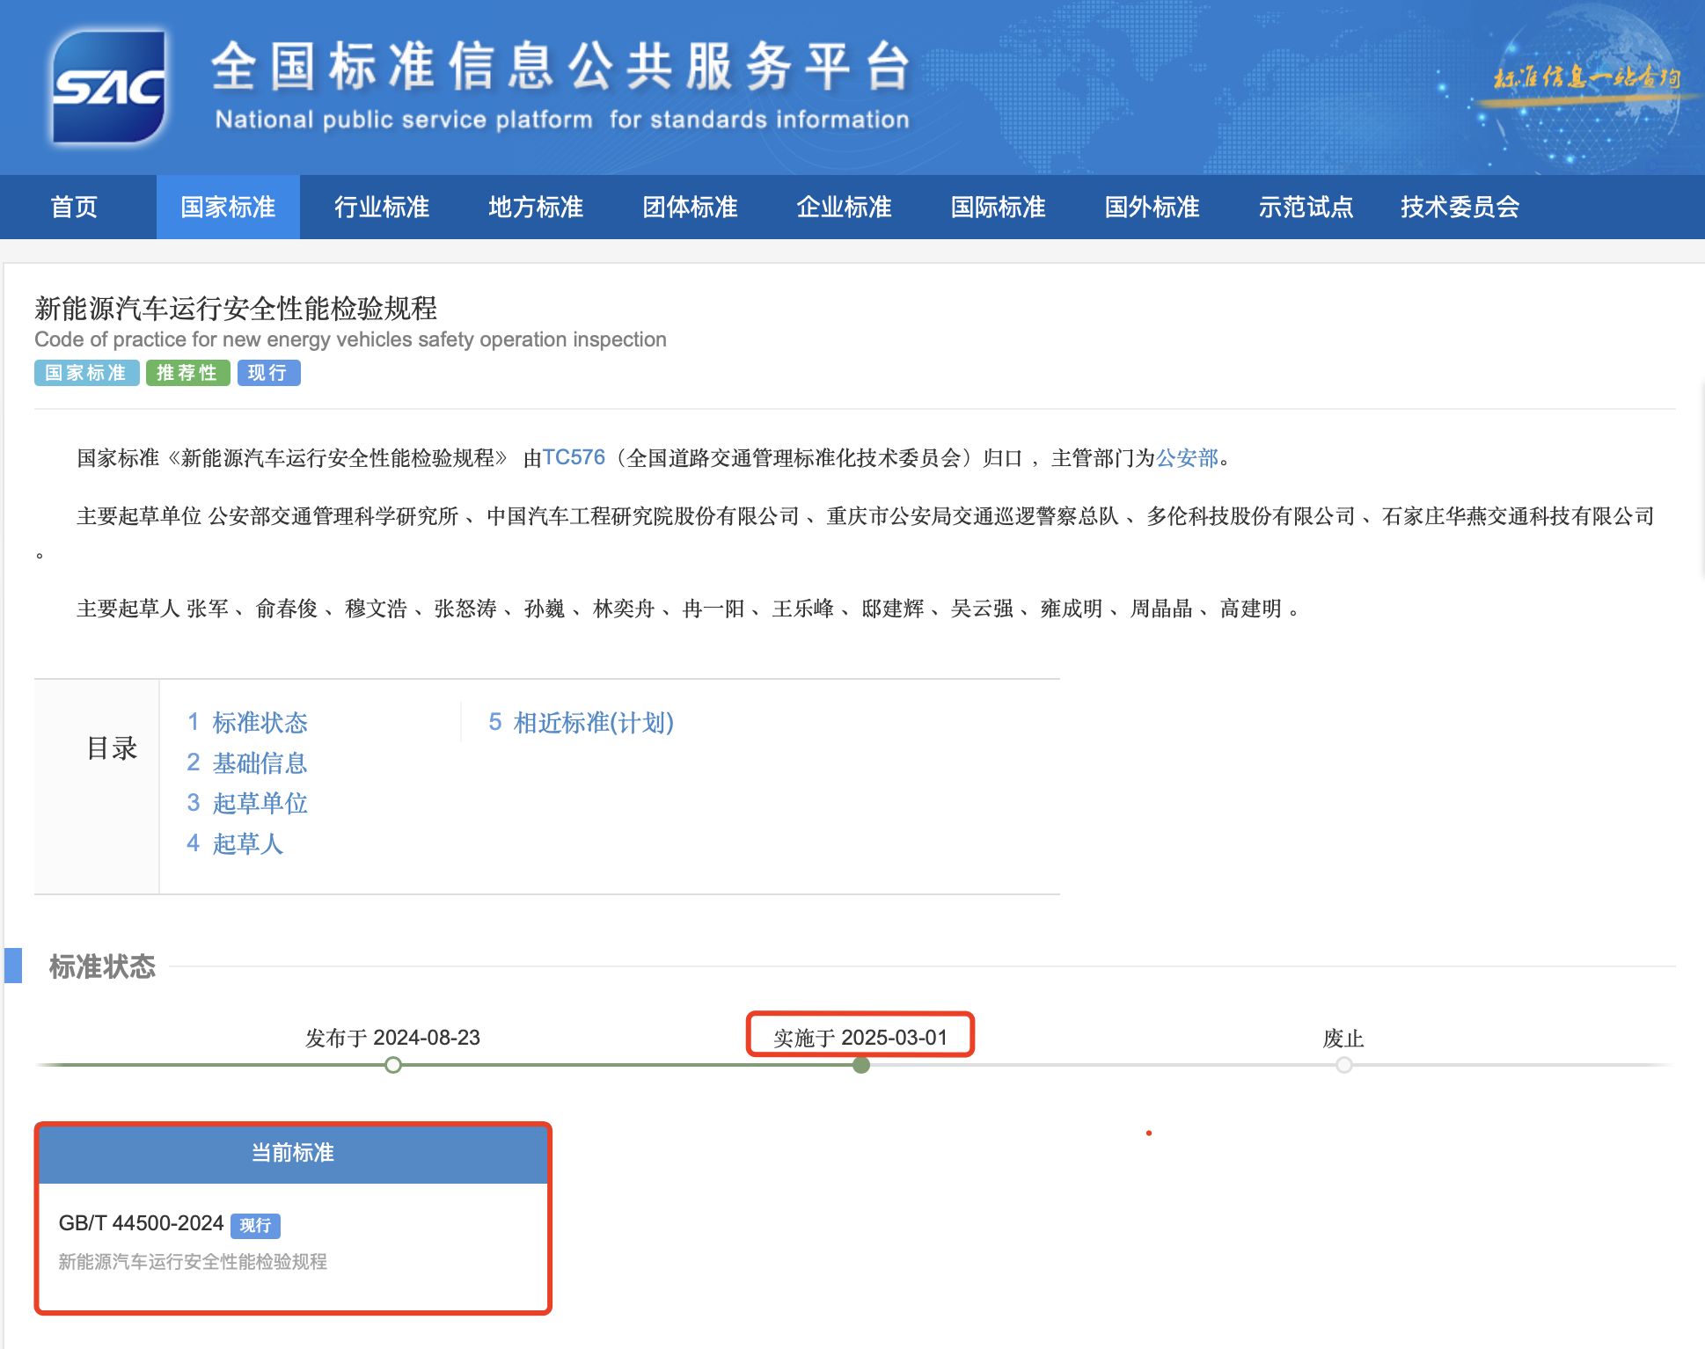
Task: Go to 团体标准 section
Action: (x=689, y=208)
